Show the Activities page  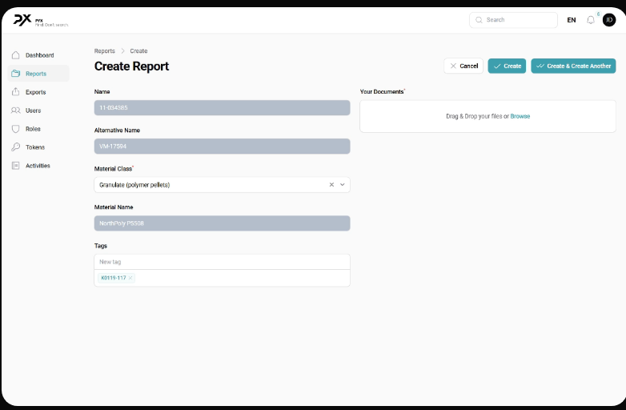[38, 165]
